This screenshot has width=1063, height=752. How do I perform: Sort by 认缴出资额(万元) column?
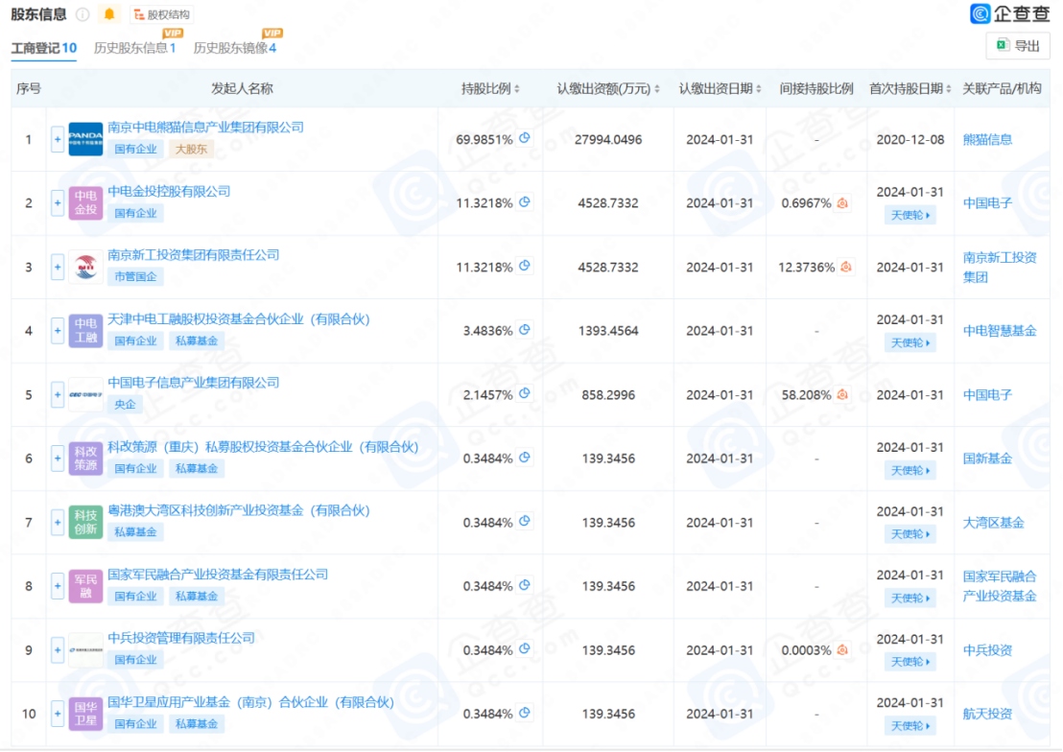(608, 89)
